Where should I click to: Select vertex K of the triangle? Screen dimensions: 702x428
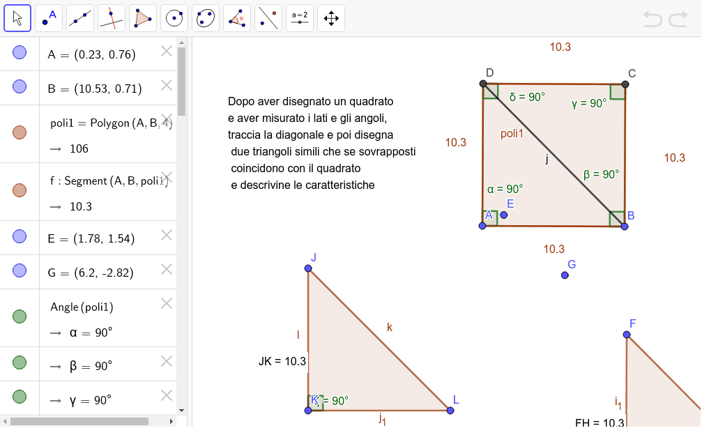[x=308, y=411]
